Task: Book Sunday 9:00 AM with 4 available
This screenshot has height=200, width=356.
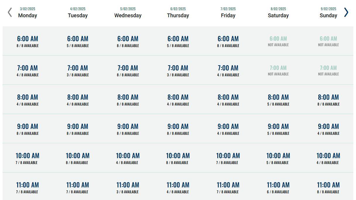Action: [x=328, y=129]
